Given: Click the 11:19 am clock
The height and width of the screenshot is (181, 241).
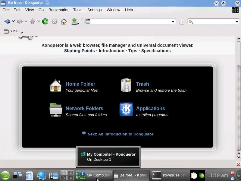Looking at the screenshot, I should pos(218,175).
